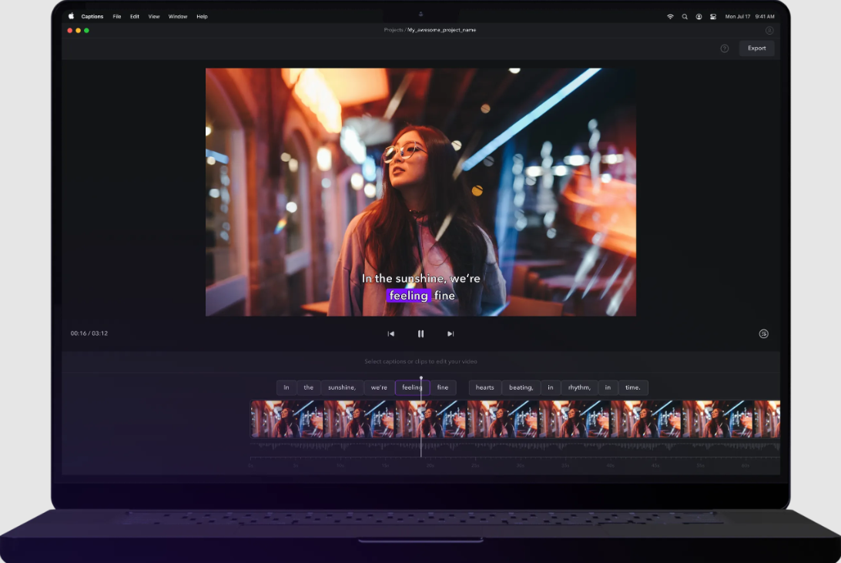Toggle playback by clicking the pause button
Image resolution: width=841 pixels, height=563 pixels.
[420, 333]
